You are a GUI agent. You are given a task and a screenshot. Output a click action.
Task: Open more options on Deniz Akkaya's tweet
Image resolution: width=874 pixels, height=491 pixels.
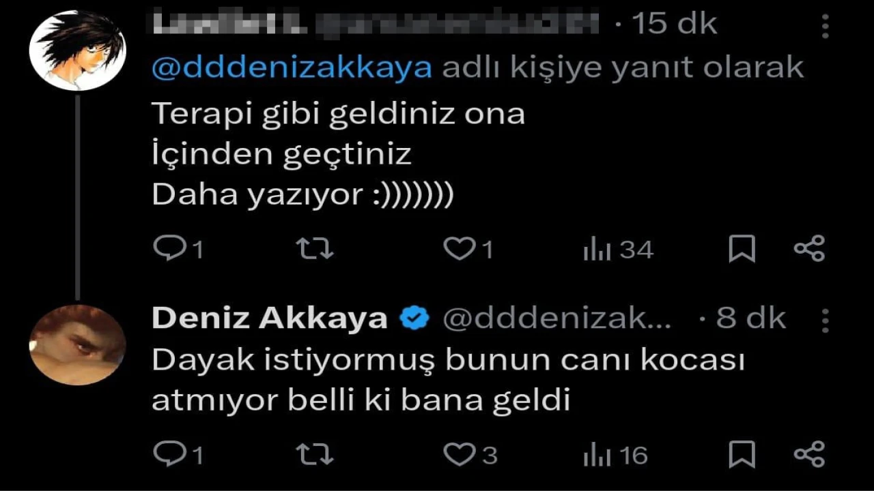point(826,319)
